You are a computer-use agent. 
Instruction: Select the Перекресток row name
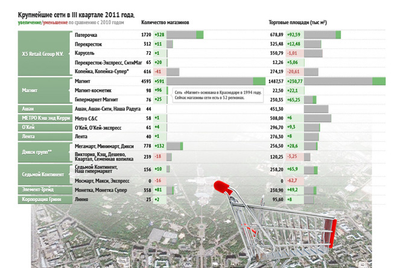[89, 44]
